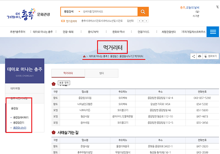Image resolution: width=220 pixels, height=154 pixels.
Task: Click the 충주 문화관광 site logo
Action: (28, 15)
